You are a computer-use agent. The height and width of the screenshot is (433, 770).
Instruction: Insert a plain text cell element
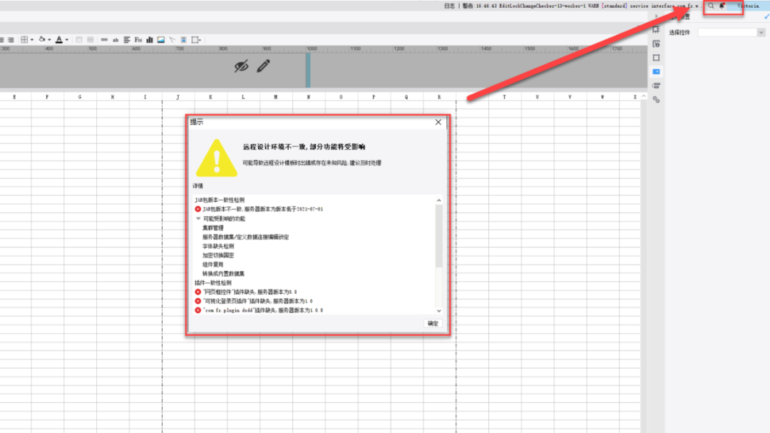coord(104,40)
